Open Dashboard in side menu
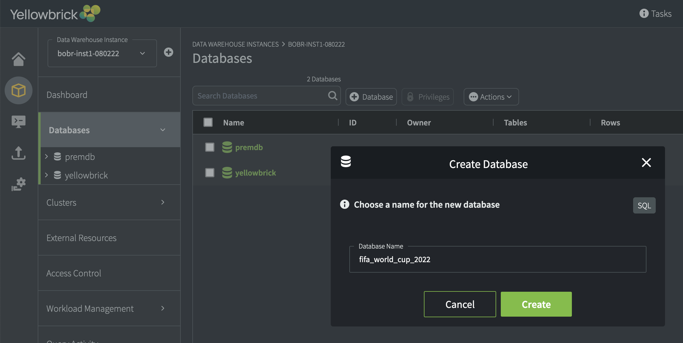The image size is (683, 343). click(67, 95)
